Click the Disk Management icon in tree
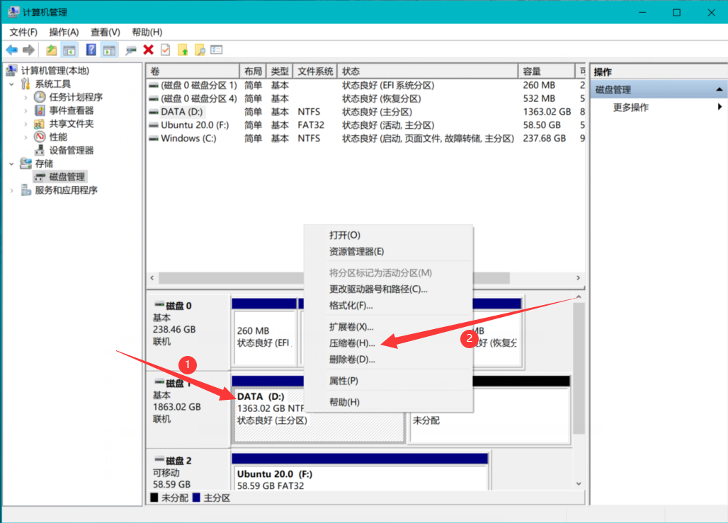The height and width of the screenshot is (523, 728). click(x=40, y=177)
